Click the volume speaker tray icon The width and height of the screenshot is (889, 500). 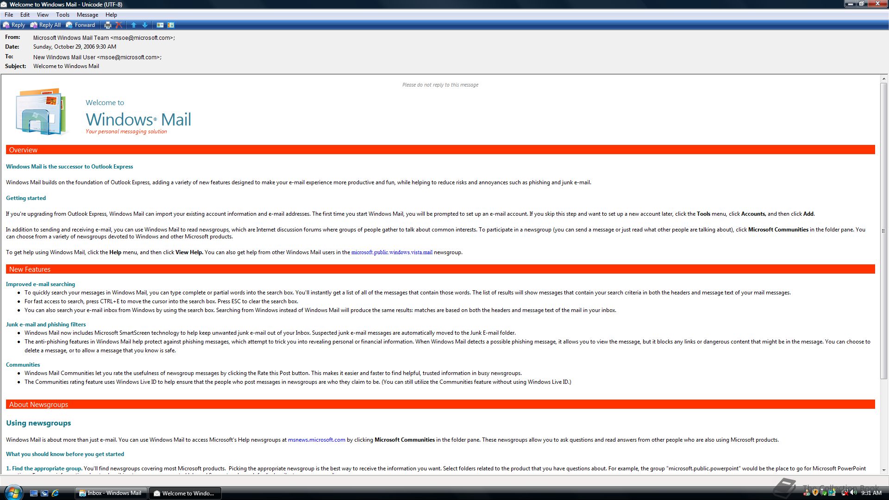[853, 493]
